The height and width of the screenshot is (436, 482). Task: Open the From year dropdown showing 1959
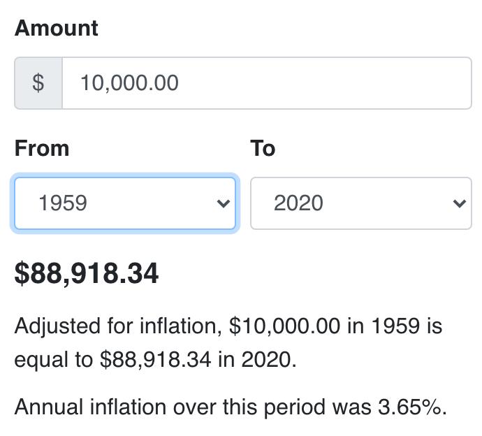tap(124, 203)
